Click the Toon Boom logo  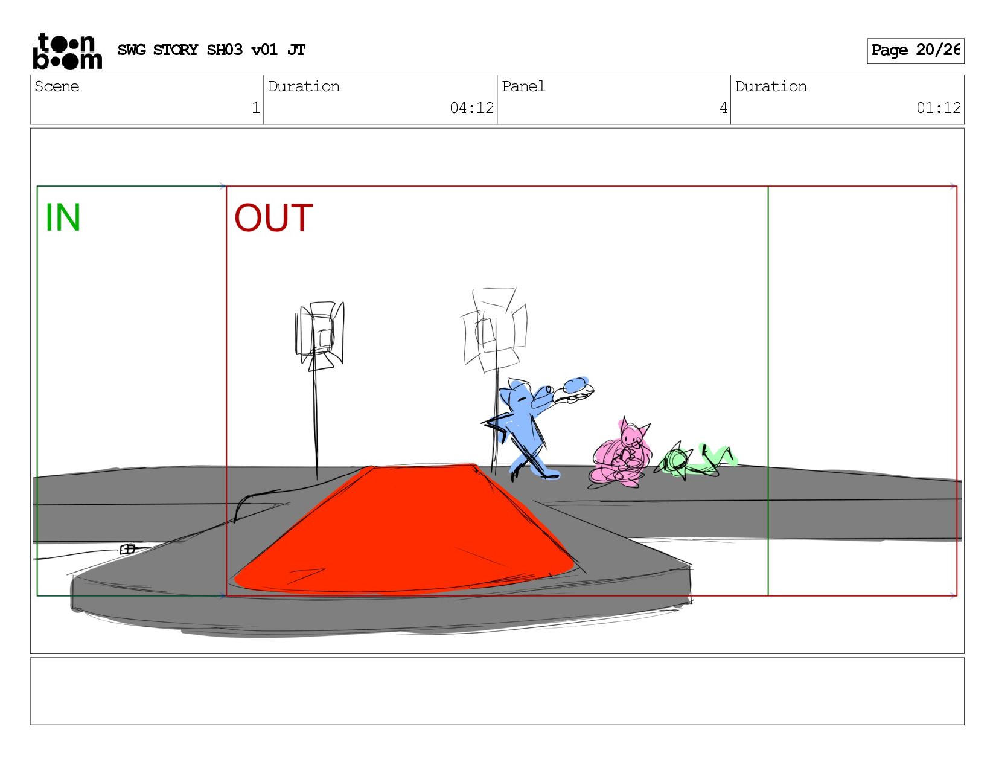pos(67,51)
